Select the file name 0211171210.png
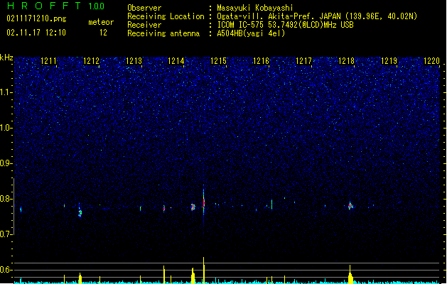Screen dimensions: 447x284 tap(36, 19)
